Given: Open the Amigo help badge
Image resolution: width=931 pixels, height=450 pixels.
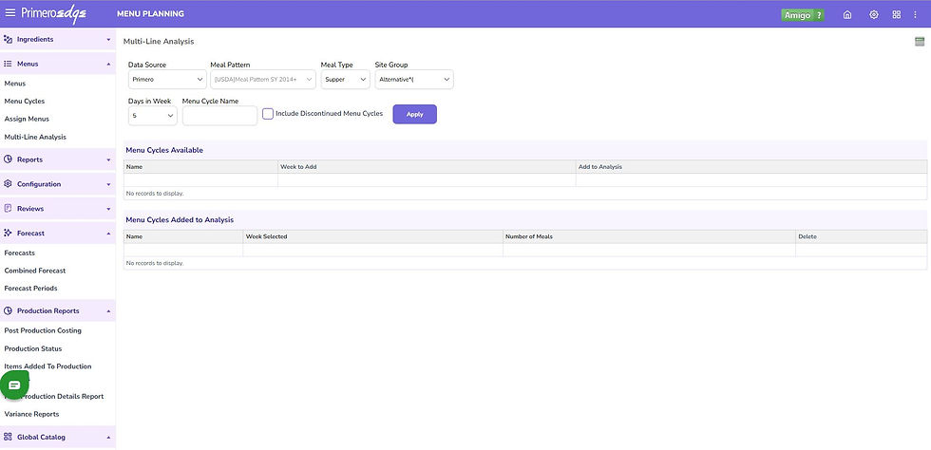Looking at the screenshot, I should [802, 15].
